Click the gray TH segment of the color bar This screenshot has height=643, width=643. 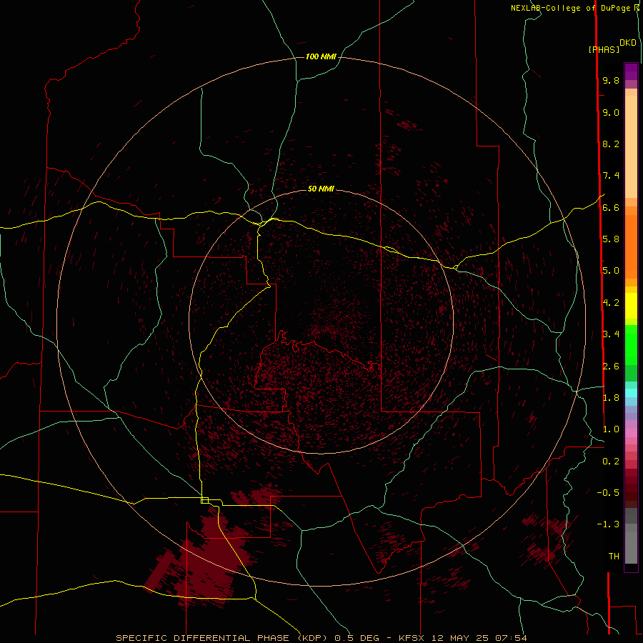631,547
